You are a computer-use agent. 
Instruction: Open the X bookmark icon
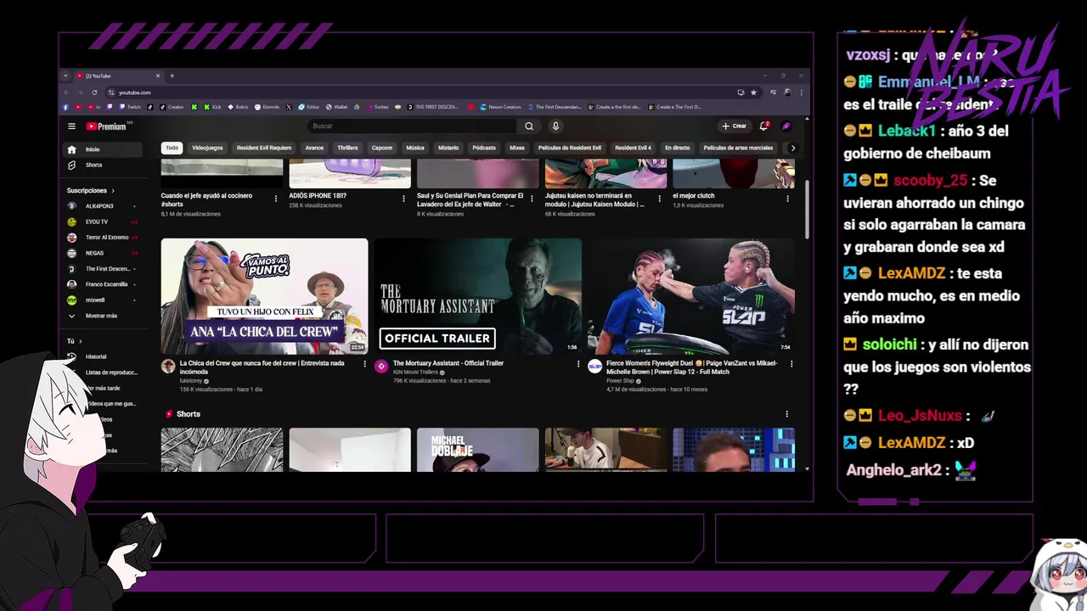pyautogui.click(x=289, y=107)
